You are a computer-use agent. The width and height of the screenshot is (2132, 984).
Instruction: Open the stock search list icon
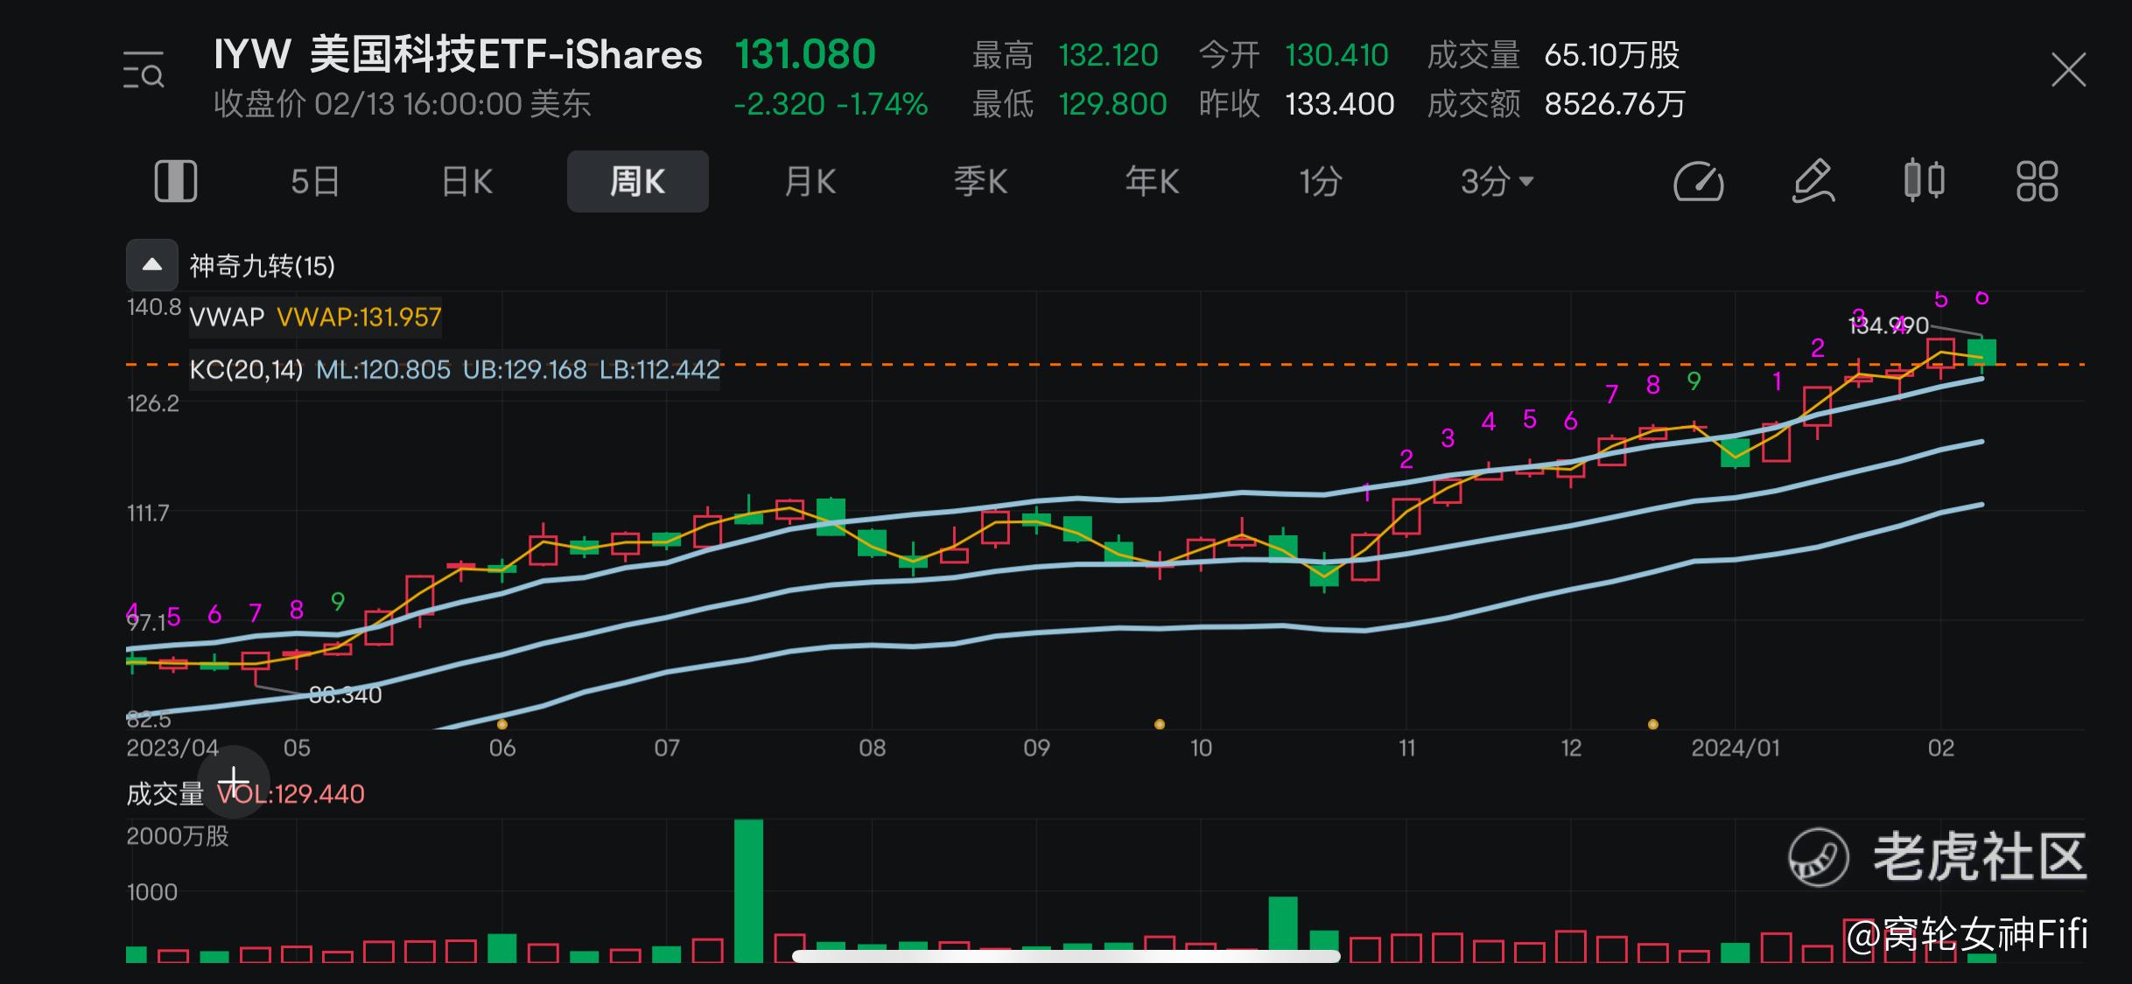click(x=144, y=71)
